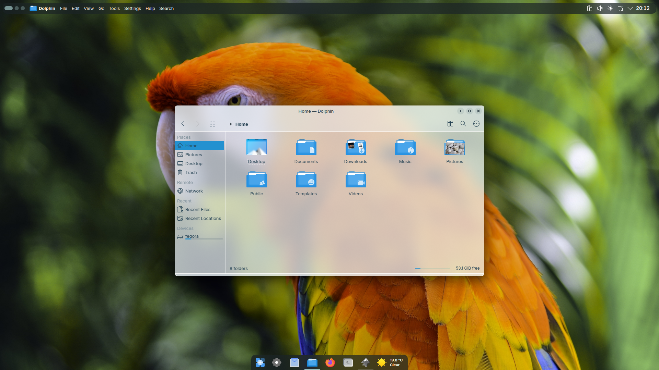This screenshot has width=659, height=370.
Task: Click the Dolphin file manager dock icon
Action: coord(312,362)
